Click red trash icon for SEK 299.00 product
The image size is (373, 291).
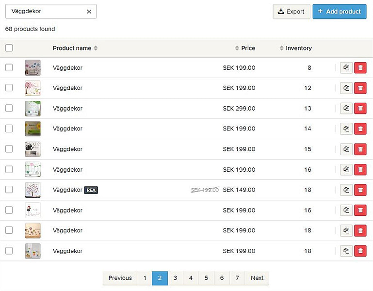click(360, 109)
